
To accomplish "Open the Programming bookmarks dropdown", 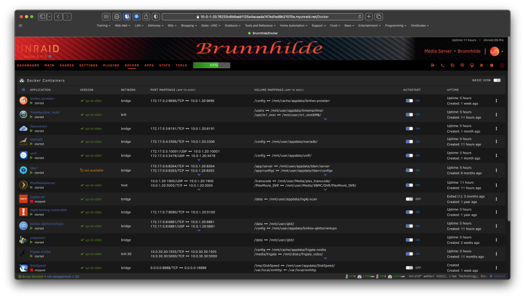I will (396, 25).
